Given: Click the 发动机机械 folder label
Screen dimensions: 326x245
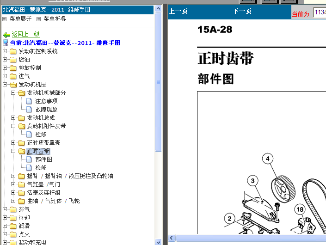Looking at the screenshot, I should pos(33,85).
